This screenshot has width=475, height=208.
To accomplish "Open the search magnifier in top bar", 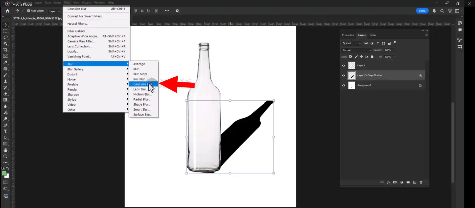I will tap(442, 11).
